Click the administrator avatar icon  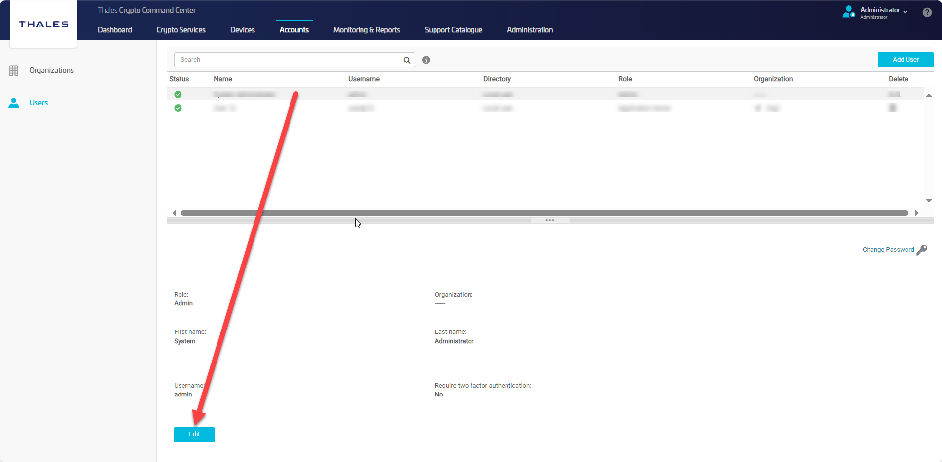pos(848,12)
